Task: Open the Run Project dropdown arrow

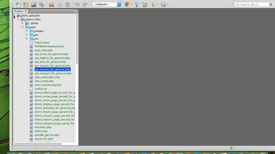Action: point(157,5)
